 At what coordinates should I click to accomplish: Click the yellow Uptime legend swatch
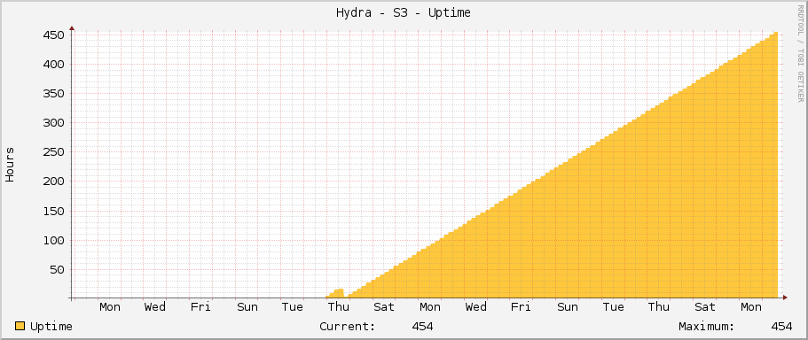coord(20,326)
